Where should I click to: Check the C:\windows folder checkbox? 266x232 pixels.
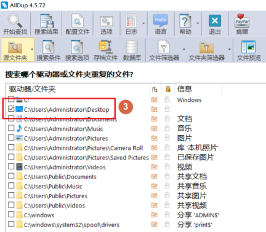click(11, 215)
